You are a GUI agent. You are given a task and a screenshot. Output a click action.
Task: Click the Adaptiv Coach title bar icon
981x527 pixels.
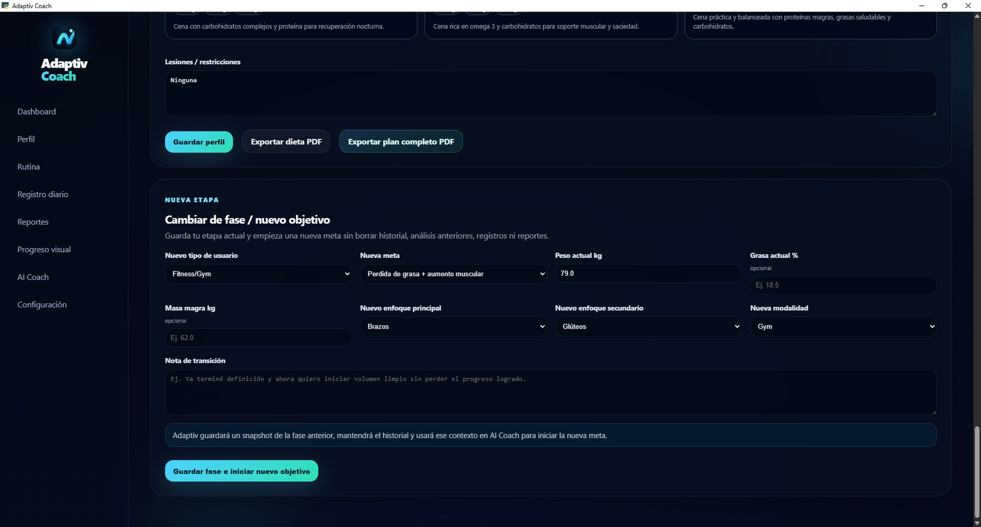coord(5,5)
